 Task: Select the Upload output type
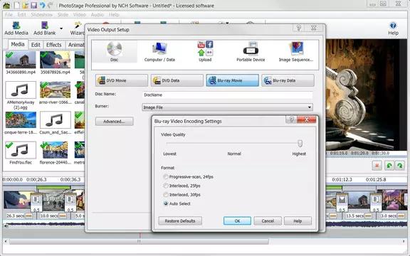(x=205, y=51)
